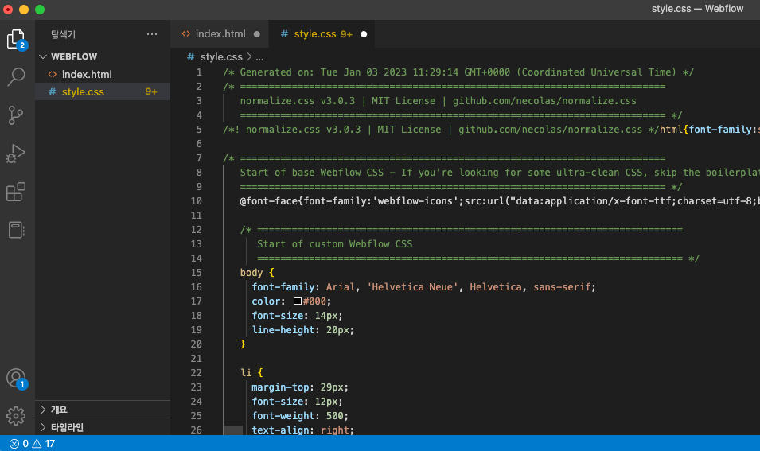Click 'Start of custom Webflow CSS' comment
The image size is (760, 451).
334,244
